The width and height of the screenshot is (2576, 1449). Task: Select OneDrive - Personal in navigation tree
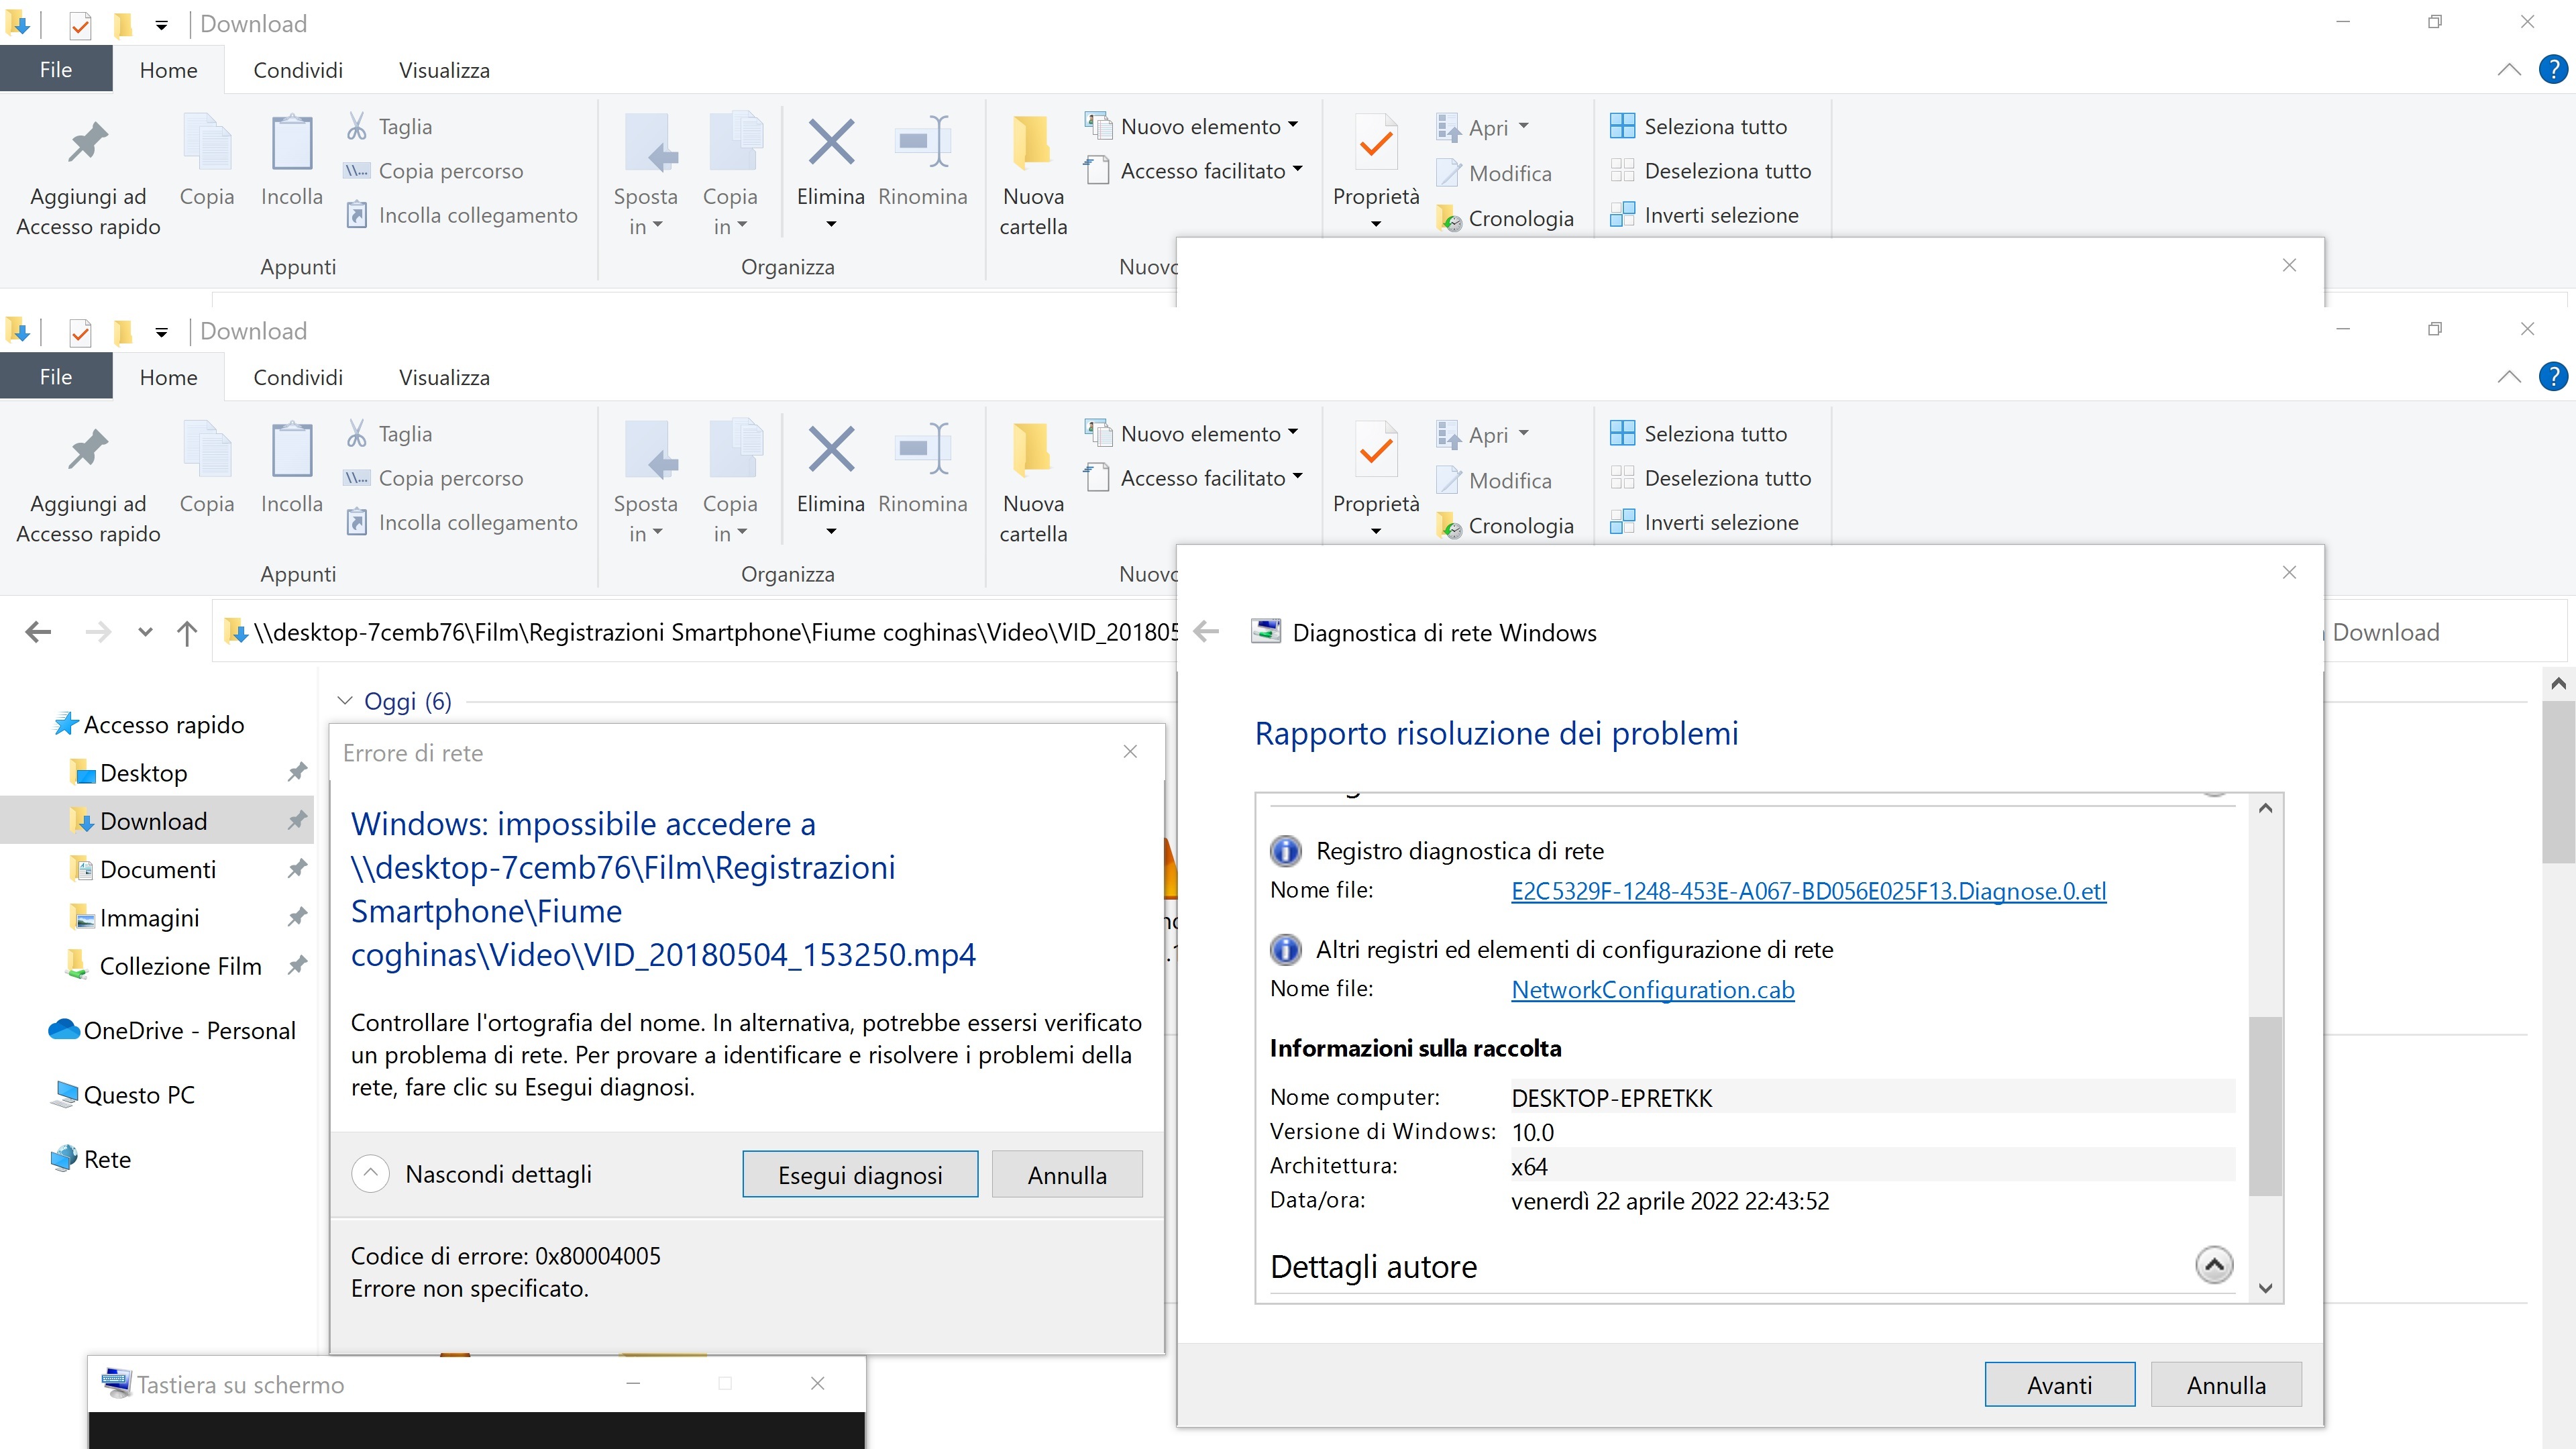point(172,1030)
